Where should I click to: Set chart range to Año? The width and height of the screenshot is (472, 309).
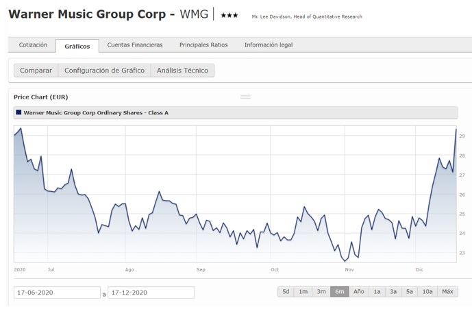359,292
